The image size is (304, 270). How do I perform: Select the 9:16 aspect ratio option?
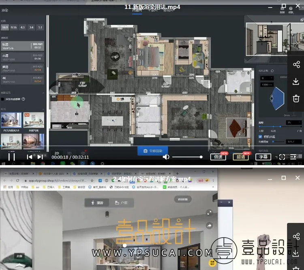tap(13, 27)
